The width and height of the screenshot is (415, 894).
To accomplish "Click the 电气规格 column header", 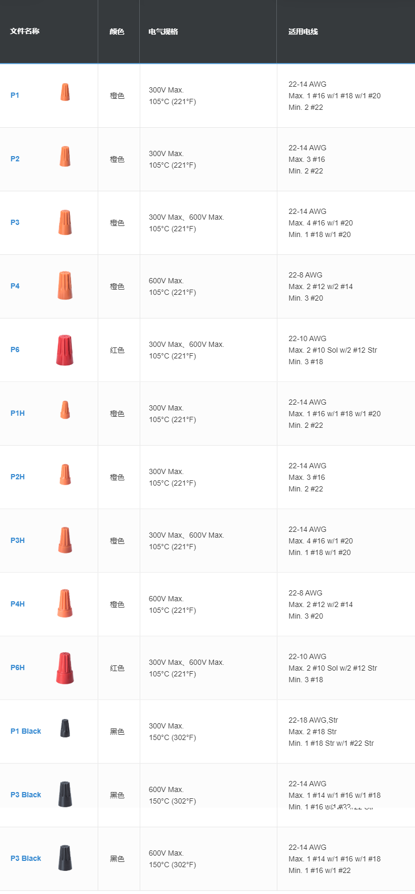I will pyautogui.click(x=163, y=32).
